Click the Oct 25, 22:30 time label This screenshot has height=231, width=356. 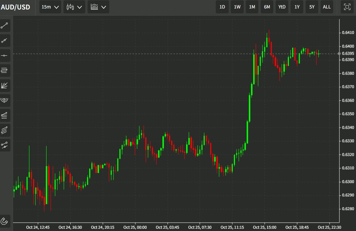pyautogui.click(x=329, y=227)
